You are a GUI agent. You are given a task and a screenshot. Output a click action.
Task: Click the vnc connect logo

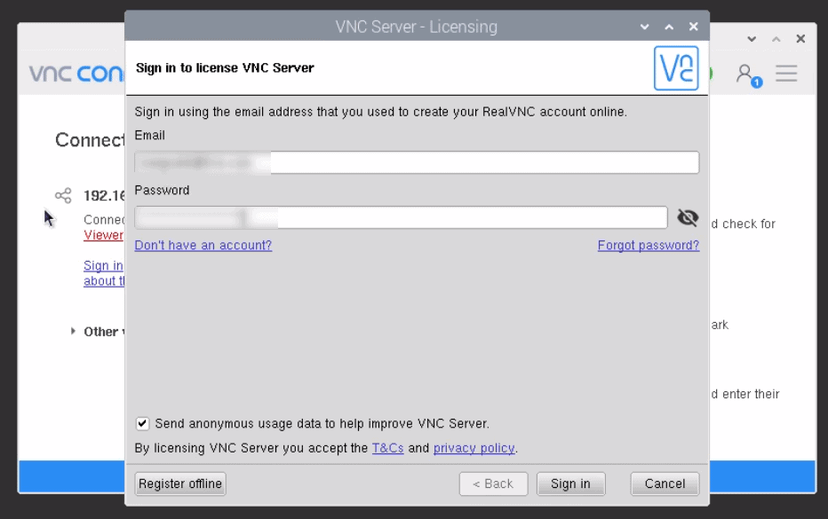pos(76,74)
